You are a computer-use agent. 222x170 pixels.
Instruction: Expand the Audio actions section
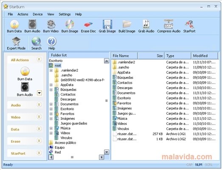[x=39, y=105]
